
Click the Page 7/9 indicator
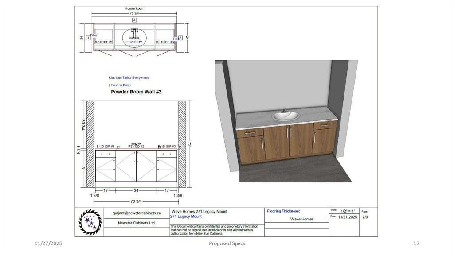[x=364, y=217]
